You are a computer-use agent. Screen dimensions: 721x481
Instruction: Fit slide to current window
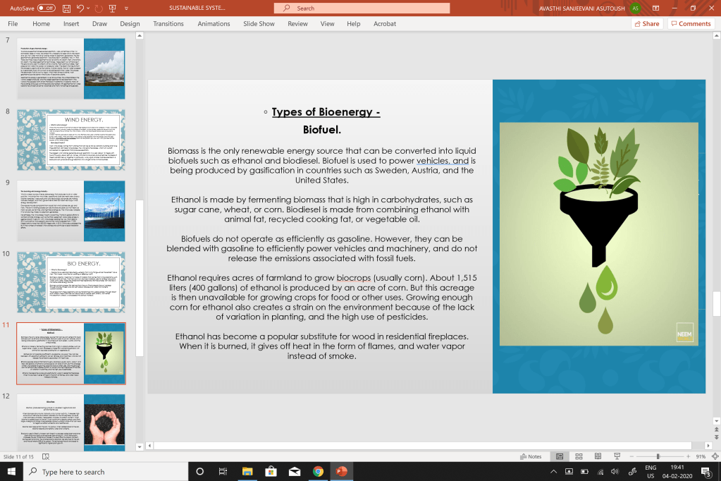click(715, 456)
